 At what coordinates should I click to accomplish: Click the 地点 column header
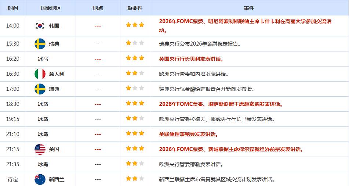[98, 8]
